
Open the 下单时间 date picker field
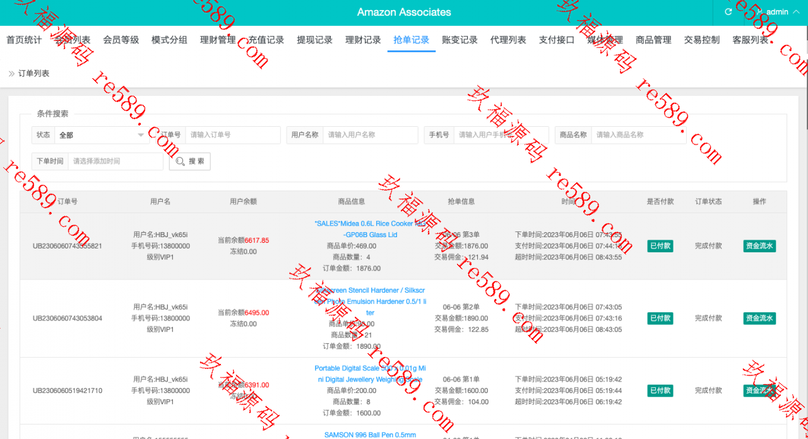[x=116, y=161]
